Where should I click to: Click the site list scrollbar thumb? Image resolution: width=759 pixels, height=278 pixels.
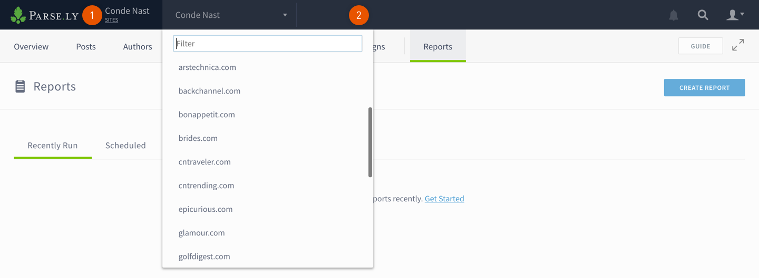370,142
